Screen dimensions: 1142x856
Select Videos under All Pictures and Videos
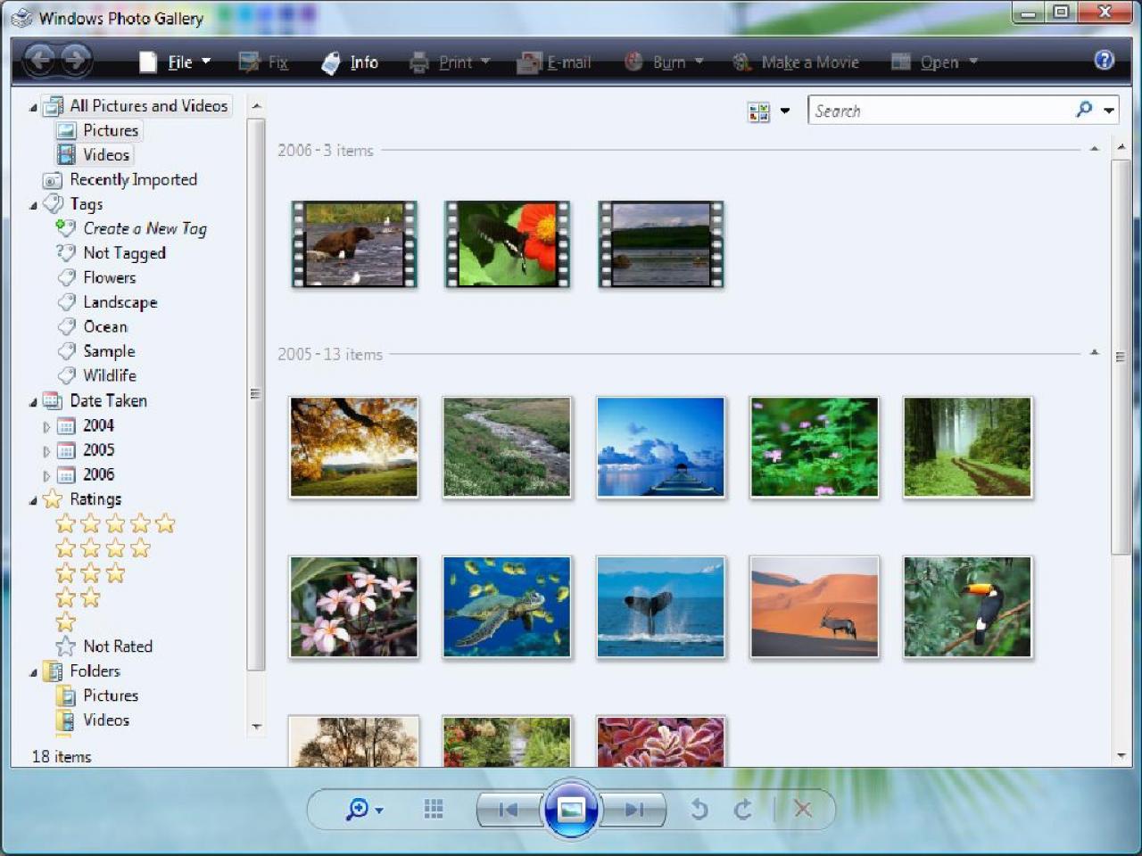click(x=94, y=154)
